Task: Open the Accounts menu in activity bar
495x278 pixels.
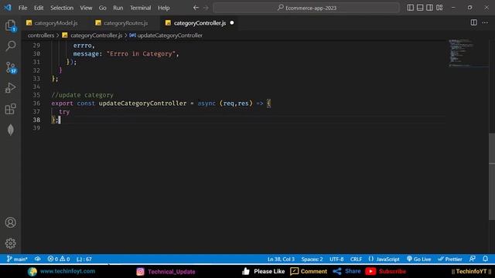Action: pos(10,222)
